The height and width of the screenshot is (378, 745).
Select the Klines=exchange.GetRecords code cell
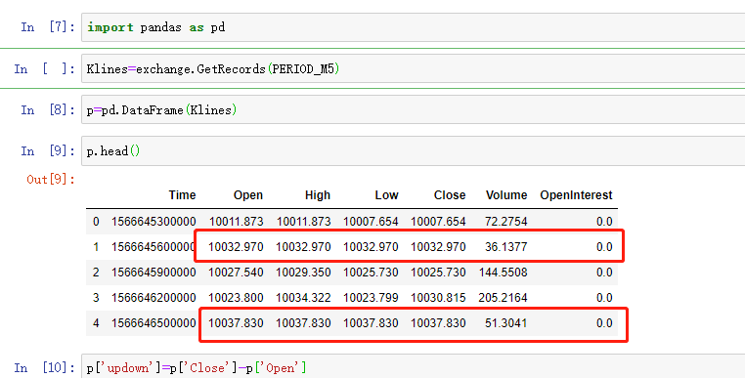click(414, 68)
